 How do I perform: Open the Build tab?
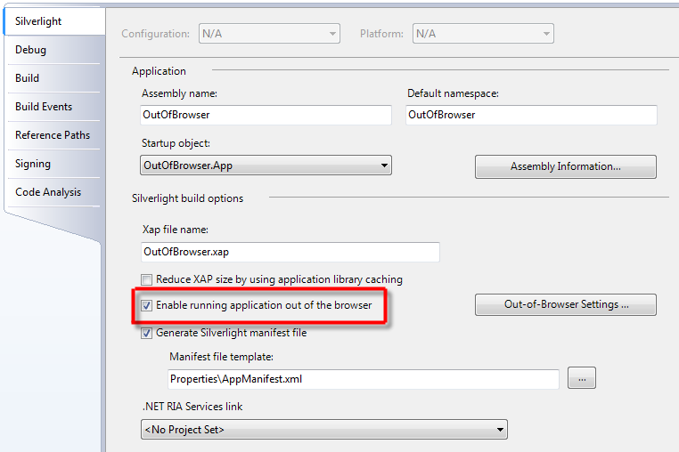(54, 78)
